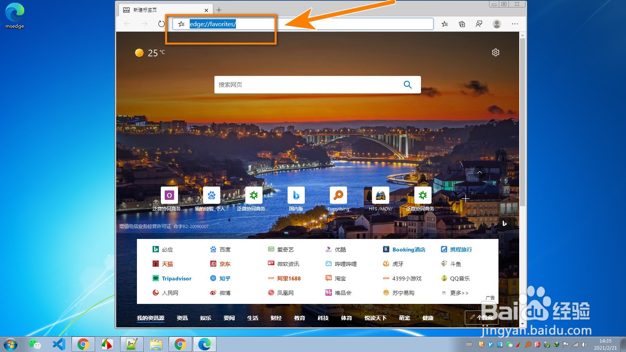Click the blue search magnifier icon
626x352 pixels.
[408, 84]
